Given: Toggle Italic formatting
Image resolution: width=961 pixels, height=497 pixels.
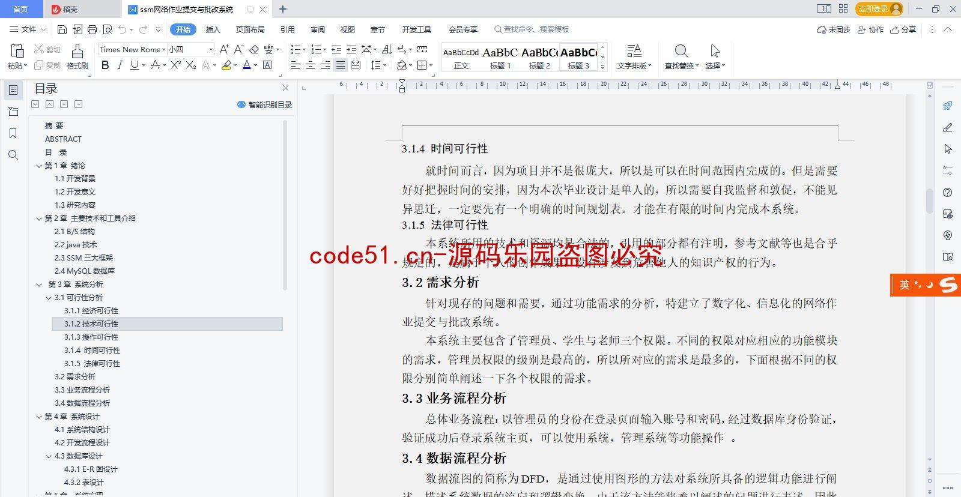Looking at the screenshot, I should [x=120, y=65].
